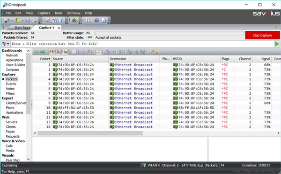Click the Stop Capture button
The height and width of the screenshot is (174, 281).
pos(262,35)
